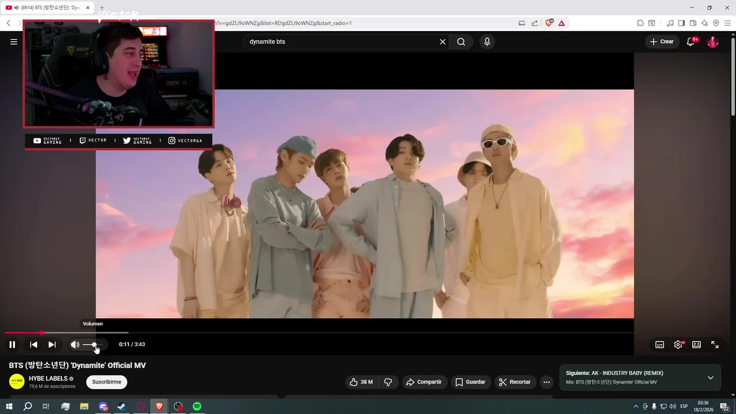Image resolution: width=736 pixels, height=414 pixels.
Task: Open Opera GX from taskbar
Action: 140,407
